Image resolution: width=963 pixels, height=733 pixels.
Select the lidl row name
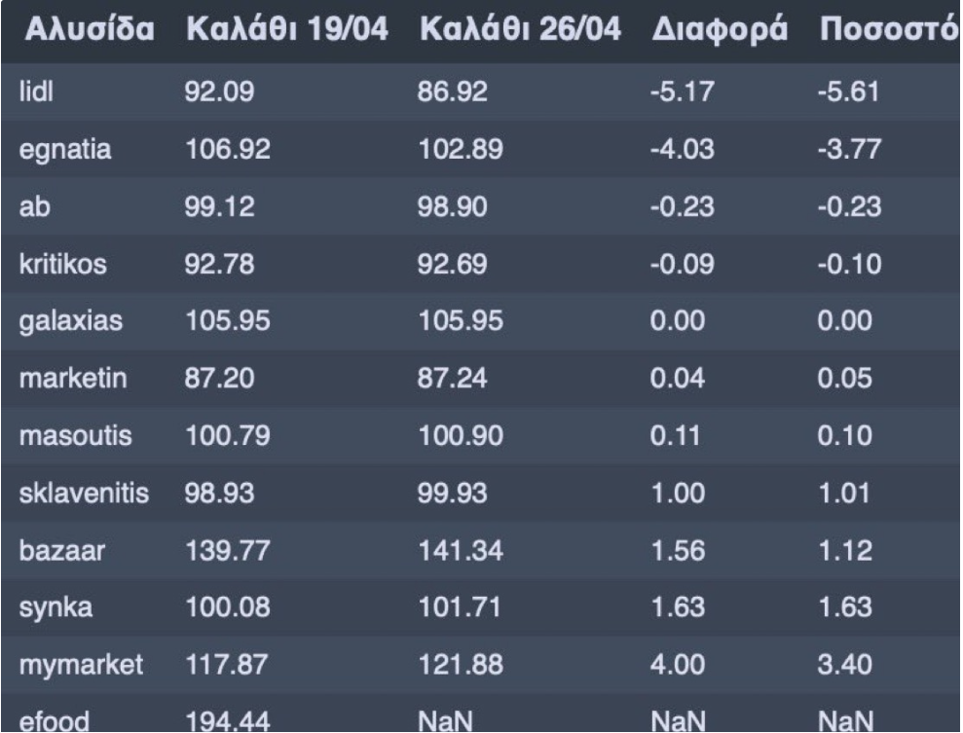click(x=36, y=92)
